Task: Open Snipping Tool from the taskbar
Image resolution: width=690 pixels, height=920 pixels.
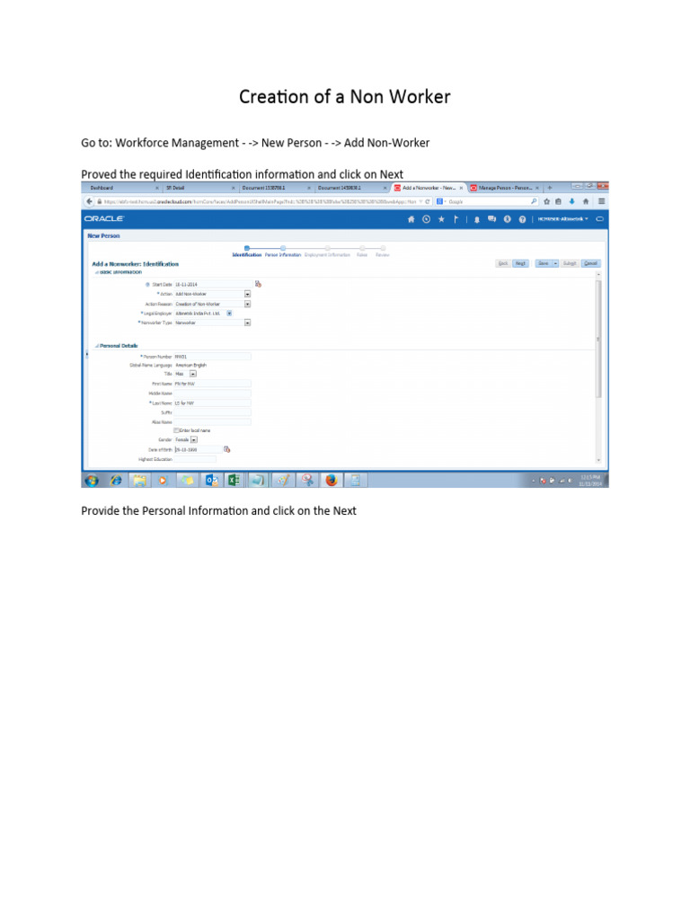Action: point(307,481)
